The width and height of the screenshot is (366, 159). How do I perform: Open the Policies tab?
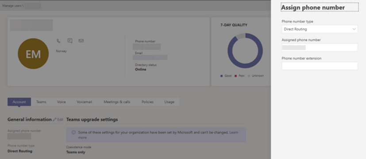pos(147,102)
